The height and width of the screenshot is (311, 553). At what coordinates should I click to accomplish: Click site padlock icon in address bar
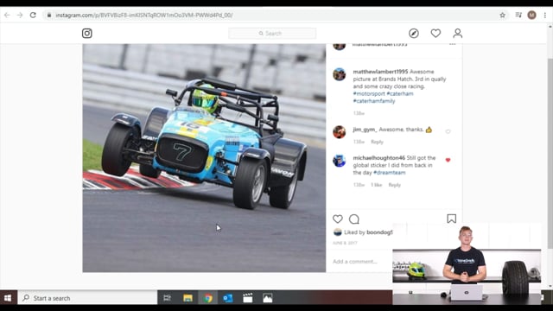(49, 16)
